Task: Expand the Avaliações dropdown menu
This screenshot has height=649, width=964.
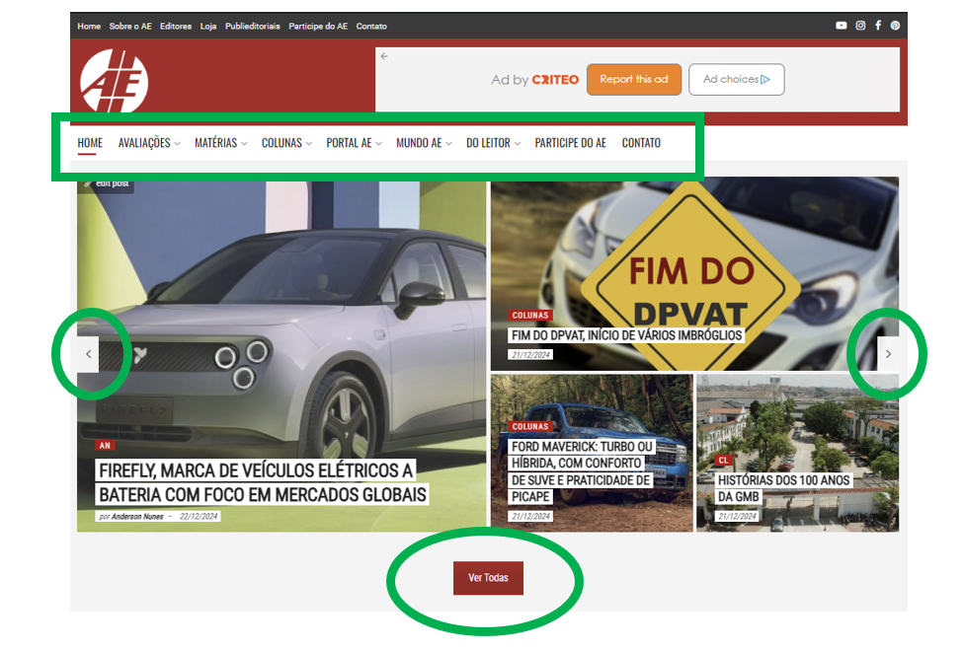Action: pyautogui.click(x=148, y=143)
